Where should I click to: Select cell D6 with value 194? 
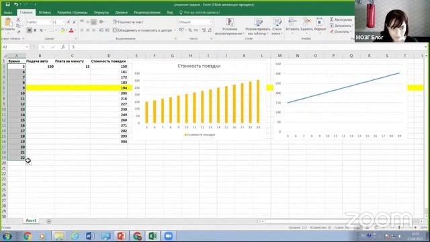pos(109,88)
